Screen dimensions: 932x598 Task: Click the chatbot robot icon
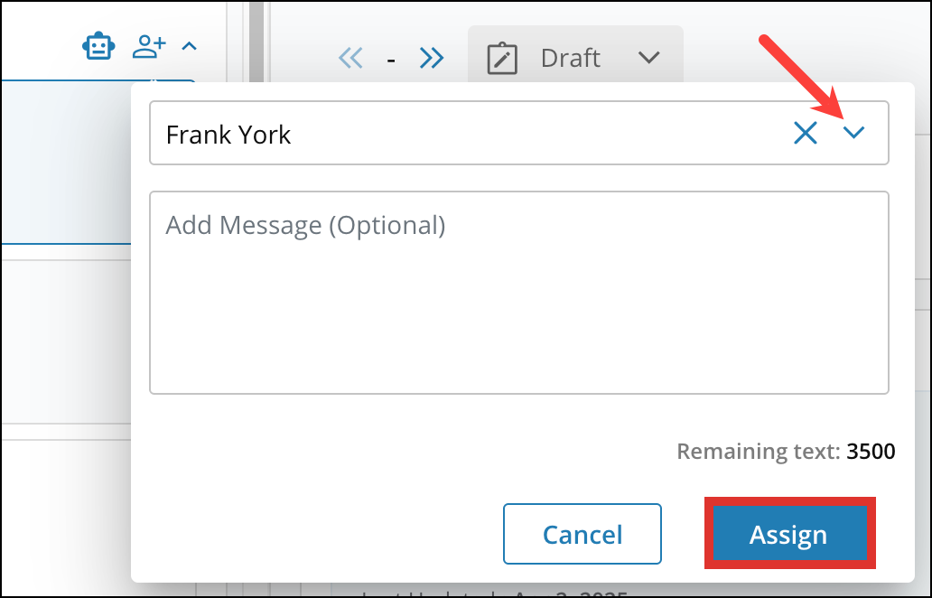98,45
